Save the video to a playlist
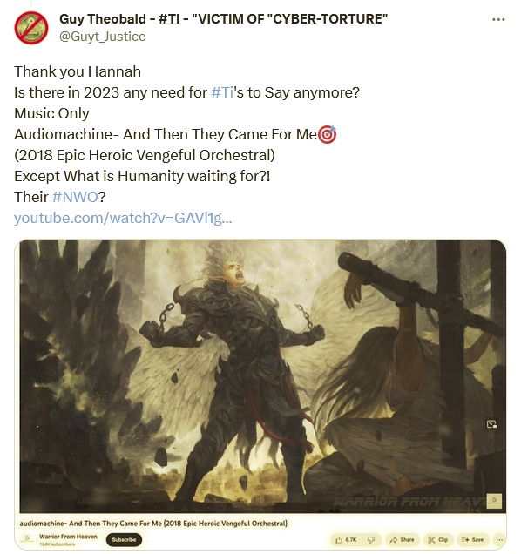The image size is (521, 554). pyautogui.click(x=472, y=539)
